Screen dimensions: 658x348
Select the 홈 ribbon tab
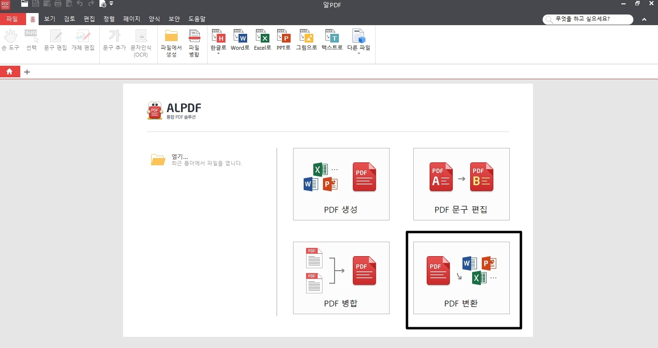[x=33, y=19]
